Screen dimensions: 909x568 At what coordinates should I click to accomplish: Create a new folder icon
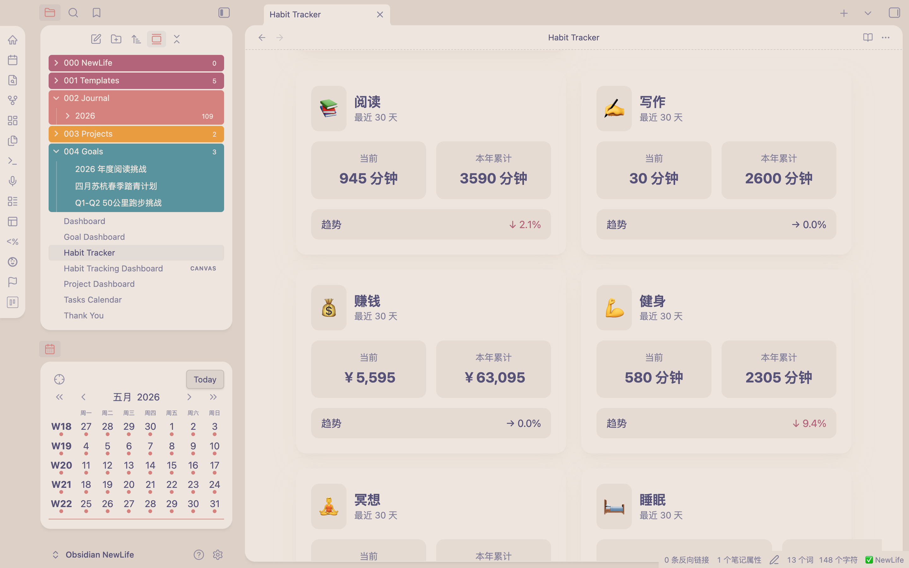point(116,39)
